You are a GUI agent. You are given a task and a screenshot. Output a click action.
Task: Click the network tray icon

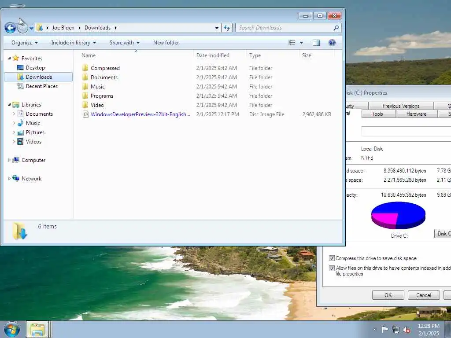[x=396, y=330]
